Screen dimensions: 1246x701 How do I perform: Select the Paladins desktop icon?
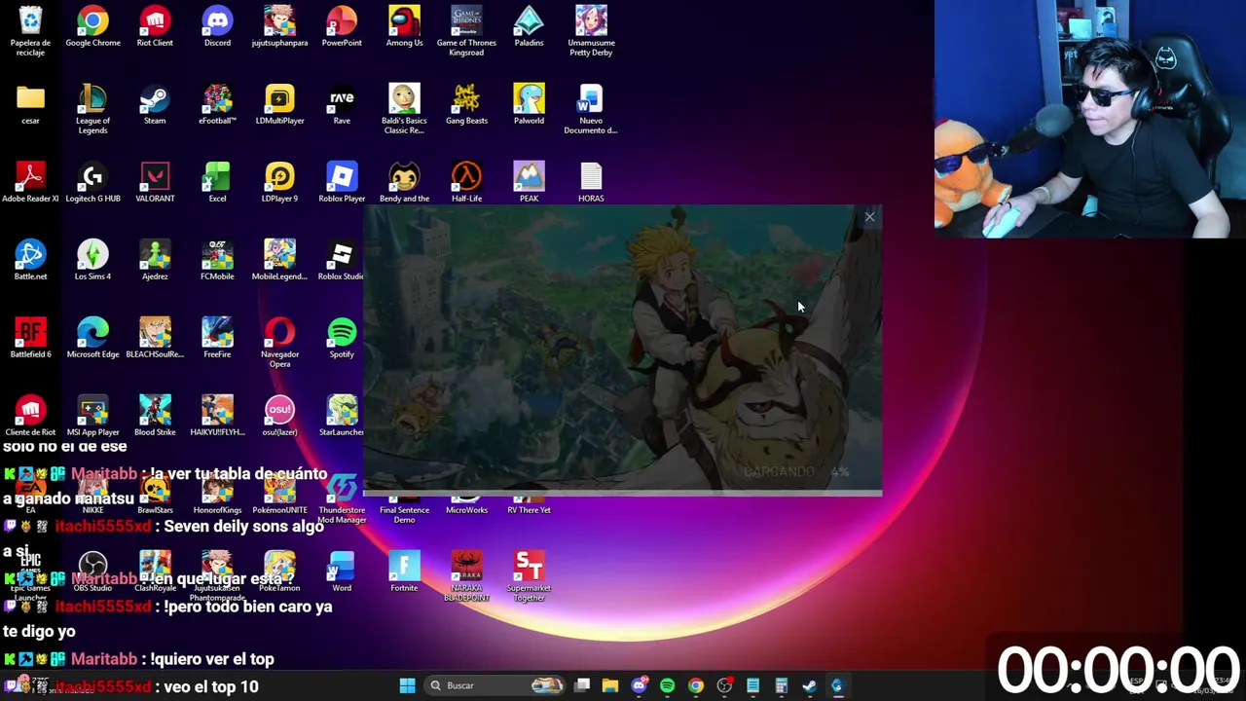click(529, 26)
